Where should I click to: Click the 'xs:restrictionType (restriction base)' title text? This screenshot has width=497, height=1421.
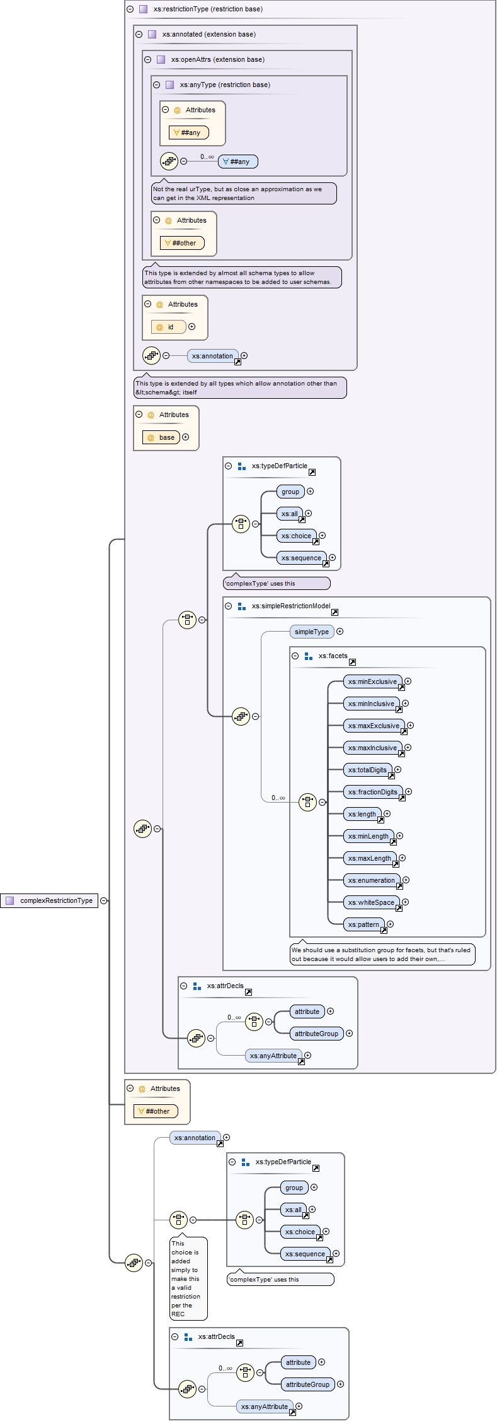pos(208,9)
